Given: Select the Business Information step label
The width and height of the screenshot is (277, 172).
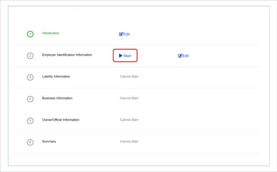Looking at the screenshot, I should point(57,98).
